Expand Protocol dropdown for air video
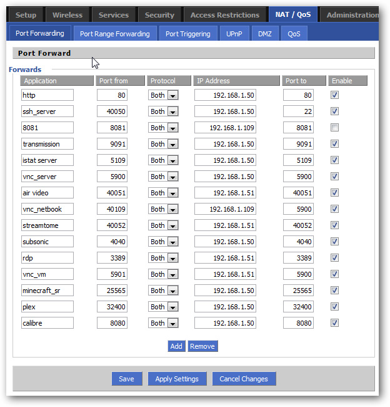Image resolution: width=390 pixels, height=407 pixels. coord(163,193)
